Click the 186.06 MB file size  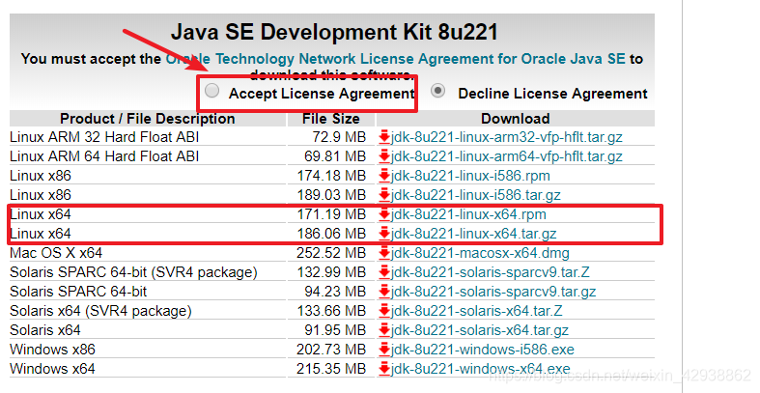click(331, 234)
